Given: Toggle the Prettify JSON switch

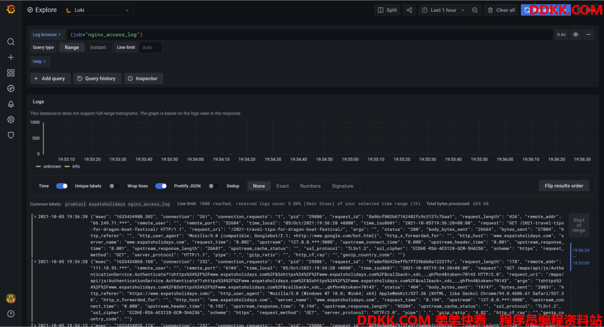Looking at the screenshot, I should tap(213, 186).
